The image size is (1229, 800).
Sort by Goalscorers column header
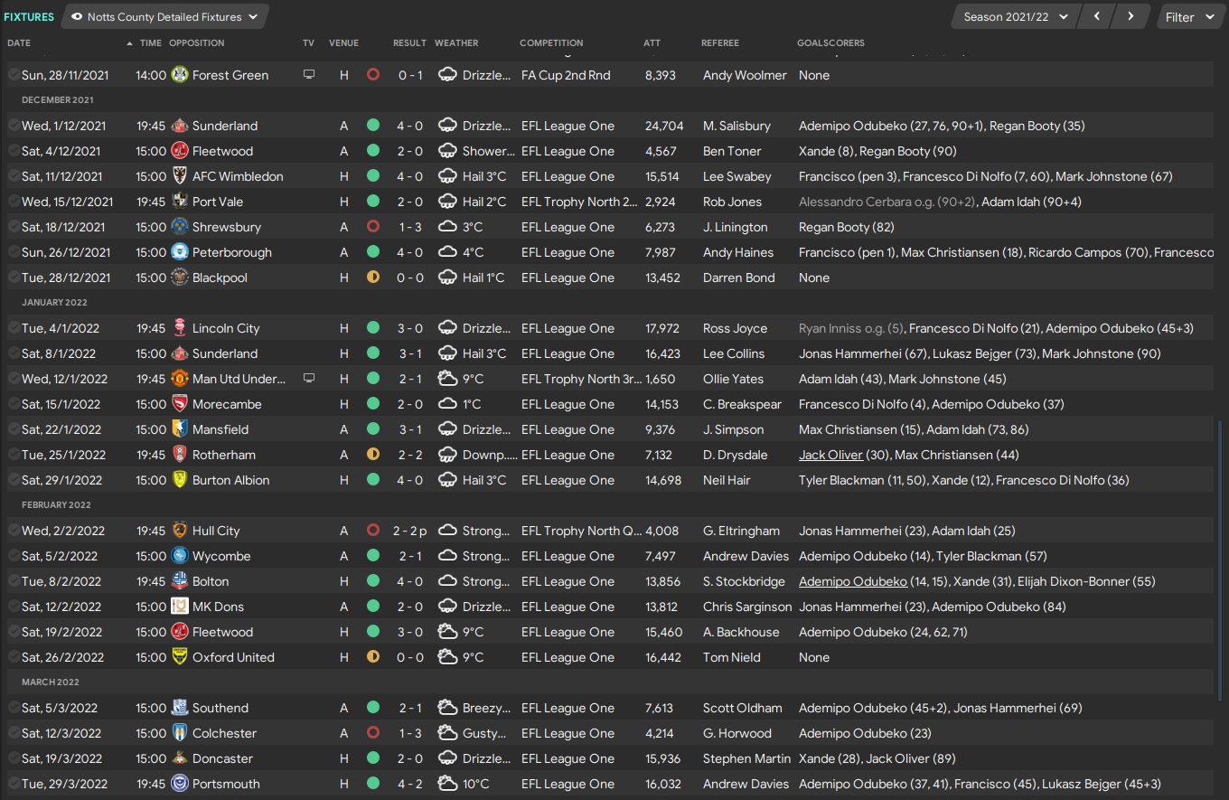click(830, 42)
